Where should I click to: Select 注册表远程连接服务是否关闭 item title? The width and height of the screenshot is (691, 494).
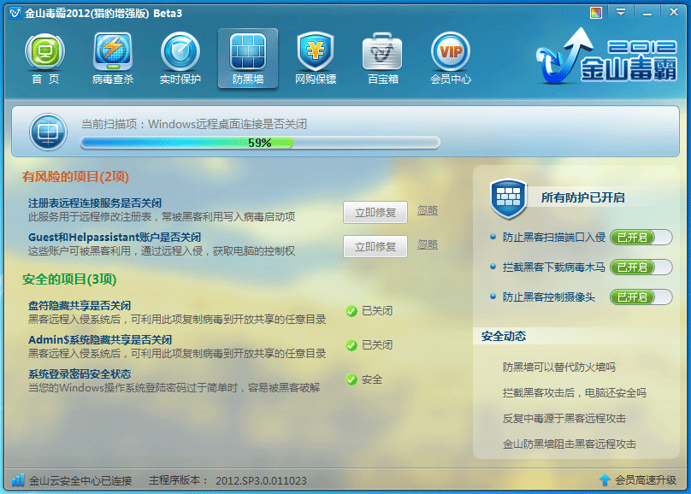(95, 203)
